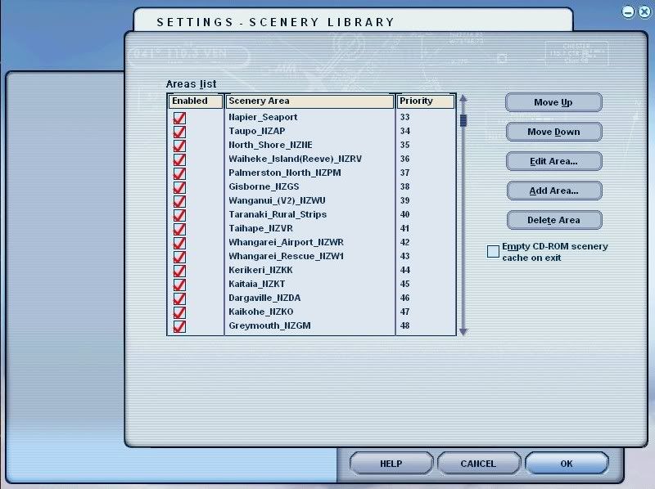Click the Scenery Area column header

[x=309, y=101]
